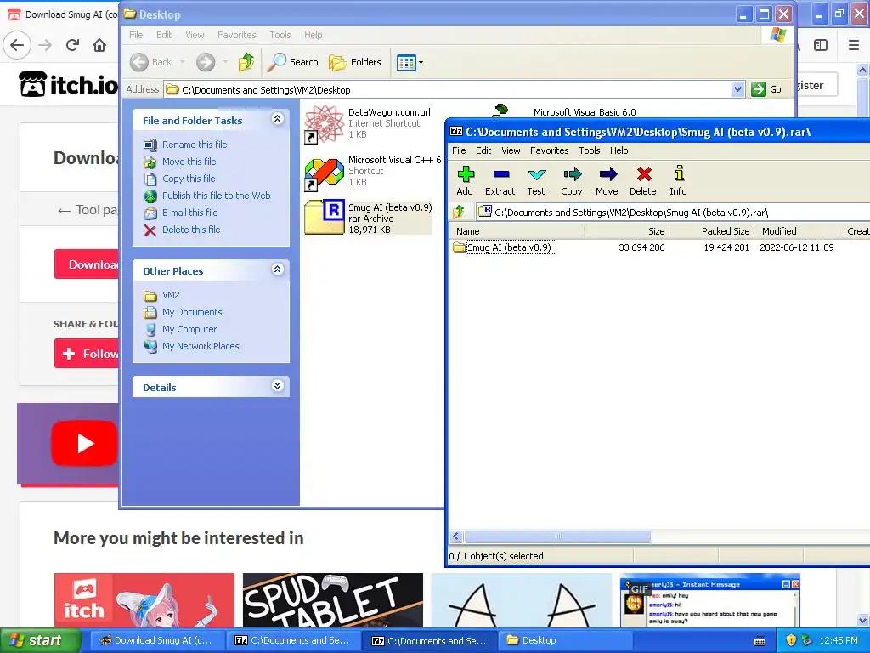Open My Documents in Other Places
The width and height of the screenshot is (870, 653).
(192, 312)
